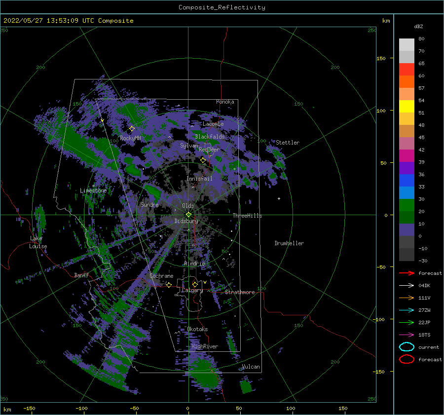Viewport: 444px width, 415px height.
Task: Click the Okotoks town label
Action: (197, 329)
